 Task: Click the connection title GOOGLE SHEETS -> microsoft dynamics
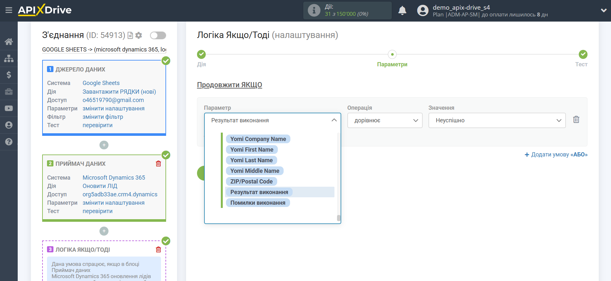(104, 50)
